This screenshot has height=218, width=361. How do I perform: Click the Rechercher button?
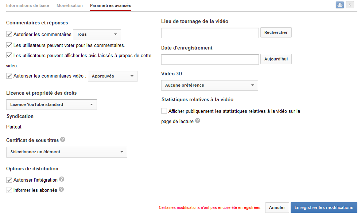[276, 32]
